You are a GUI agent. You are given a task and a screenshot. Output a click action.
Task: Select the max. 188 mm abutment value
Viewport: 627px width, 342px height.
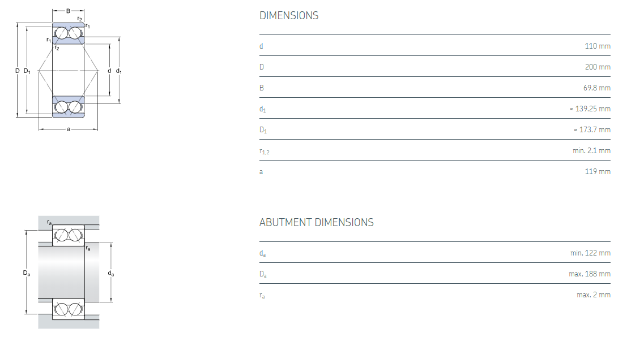pos(590,274)
